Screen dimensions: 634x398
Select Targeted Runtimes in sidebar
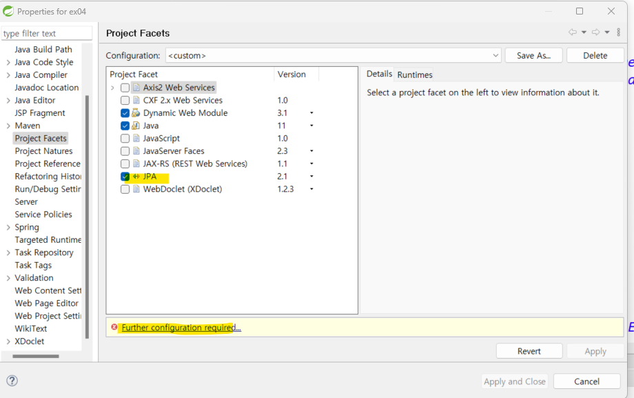pyautogui.click(x=48, y=240)
